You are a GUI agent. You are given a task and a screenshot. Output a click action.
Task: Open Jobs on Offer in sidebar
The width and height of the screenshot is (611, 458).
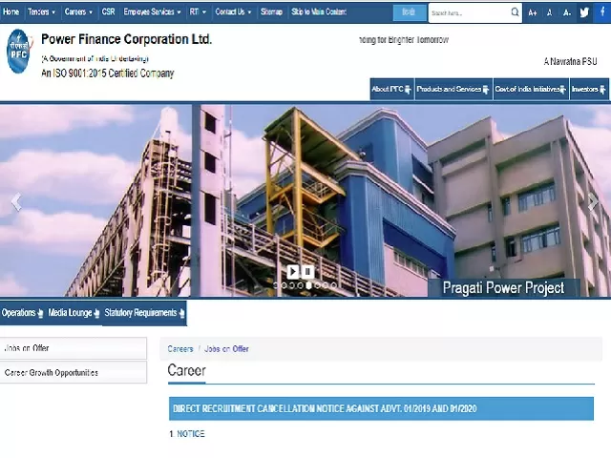click(74, 348)
